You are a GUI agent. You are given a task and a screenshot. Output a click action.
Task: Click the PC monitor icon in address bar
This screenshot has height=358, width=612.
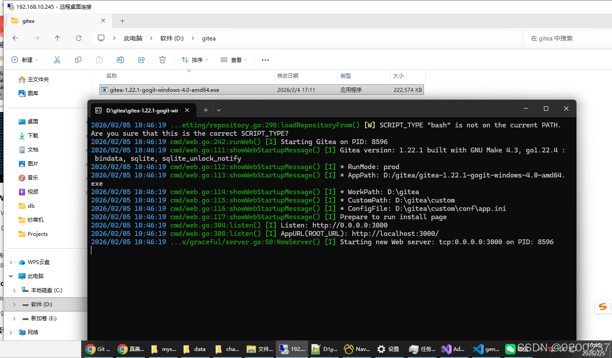(x=101, y=38)
